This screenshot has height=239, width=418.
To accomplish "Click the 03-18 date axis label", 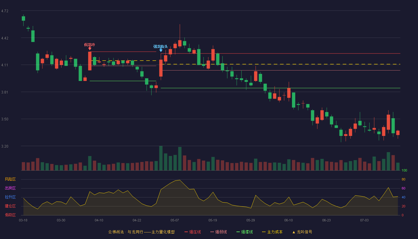I will click(x=23, y=220).
